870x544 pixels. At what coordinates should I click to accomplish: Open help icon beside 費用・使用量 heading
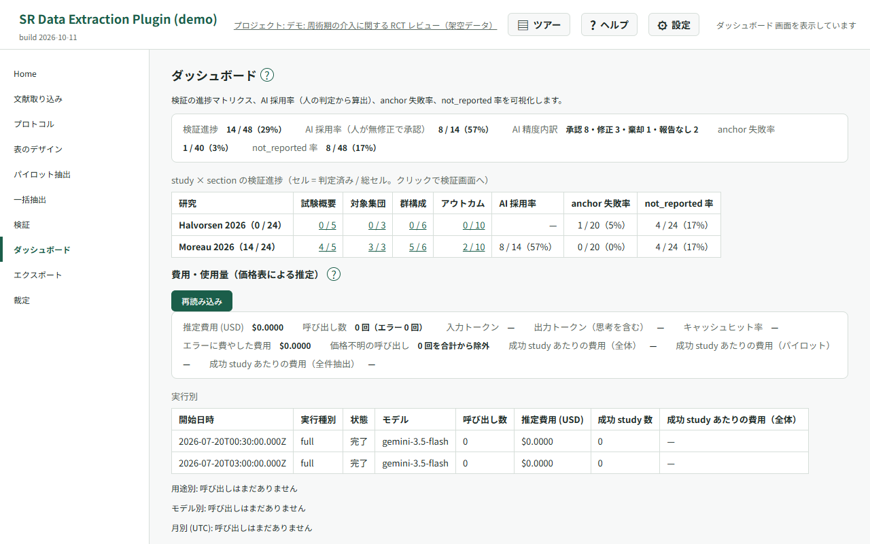pyautogui.click(x=334, y=274)
